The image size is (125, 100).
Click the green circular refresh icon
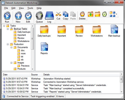pyautogui.click(x=104, y=14)
